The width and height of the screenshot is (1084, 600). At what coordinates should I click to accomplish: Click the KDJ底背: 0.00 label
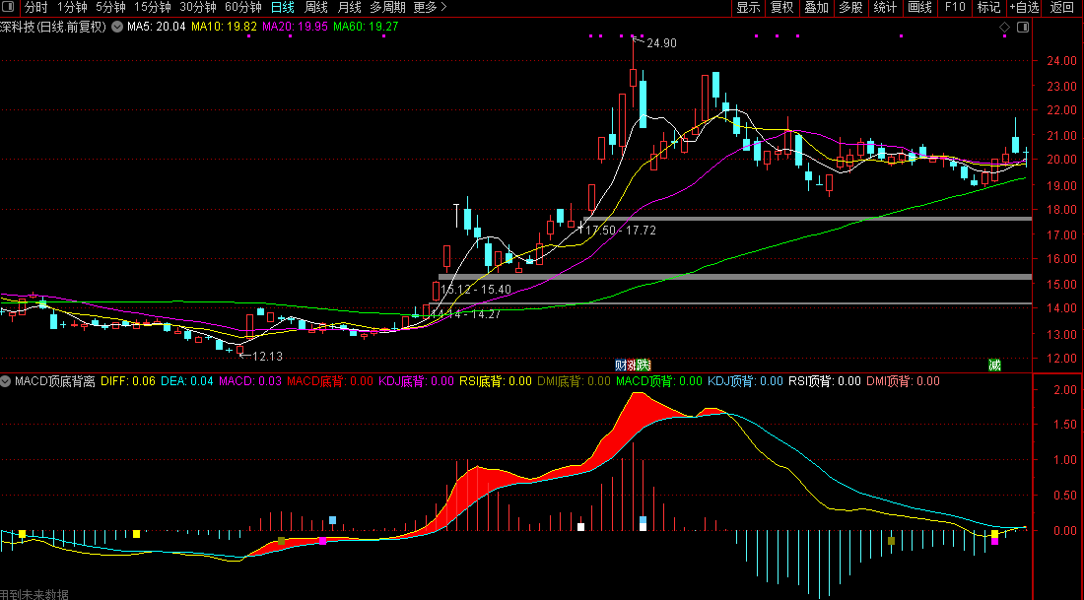pyautogui.click(x=416, y=381)
